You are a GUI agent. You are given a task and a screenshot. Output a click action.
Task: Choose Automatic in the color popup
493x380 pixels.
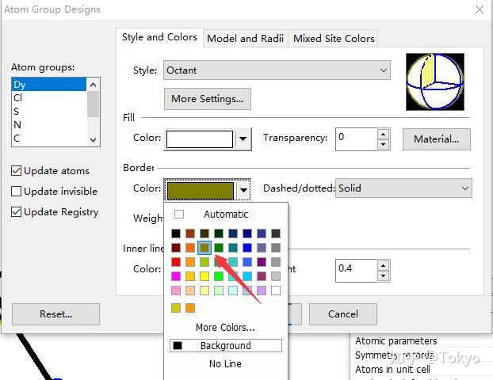pos(226,215)
